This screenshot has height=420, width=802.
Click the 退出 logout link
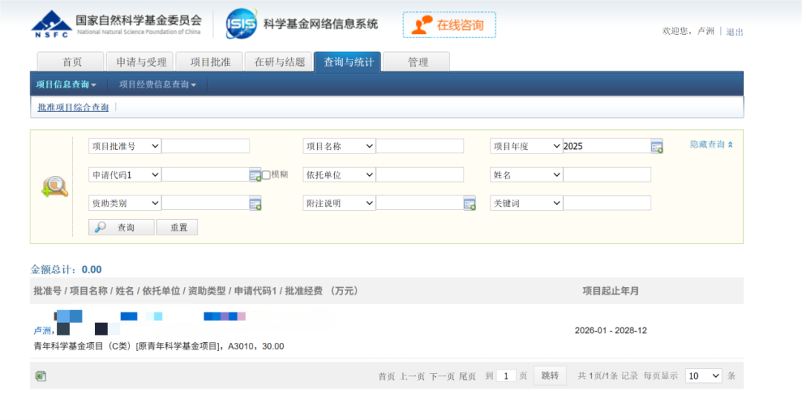pyautogui.click(x=734, y=31)
